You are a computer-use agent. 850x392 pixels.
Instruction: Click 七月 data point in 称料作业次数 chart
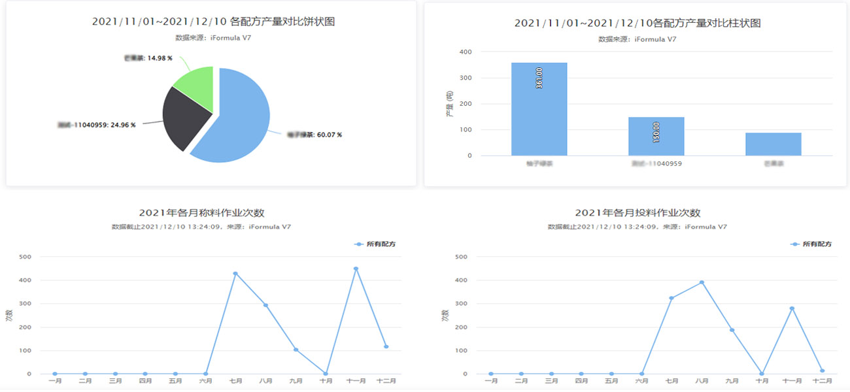[x=235, y=273]
